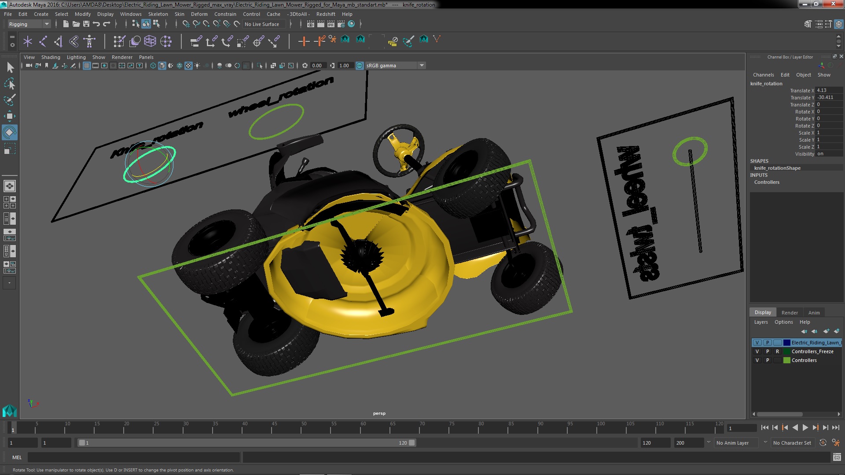Viewport: 845px width, 475px height.
Task: Click the No Live Surface field
Action: (x=264, y=24)
